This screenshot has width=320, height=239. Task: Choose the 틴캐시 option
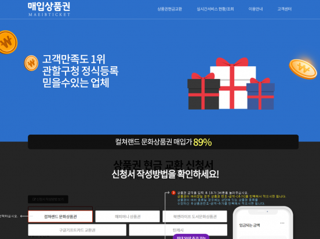[x=178, y=230]
